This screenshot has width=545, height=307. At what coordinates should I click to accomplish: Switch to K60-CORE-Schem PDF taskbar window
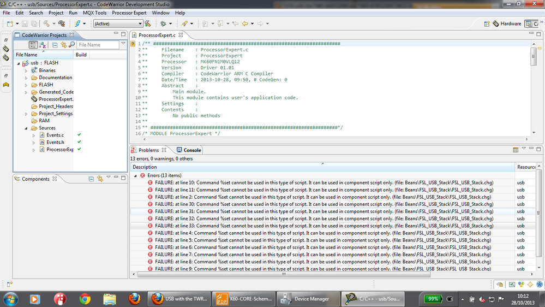(244, 299)
